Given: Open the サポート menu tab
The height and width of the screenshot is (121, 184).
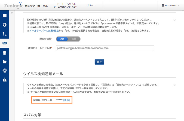Looking at the screenshot, I should coord(91,5).
